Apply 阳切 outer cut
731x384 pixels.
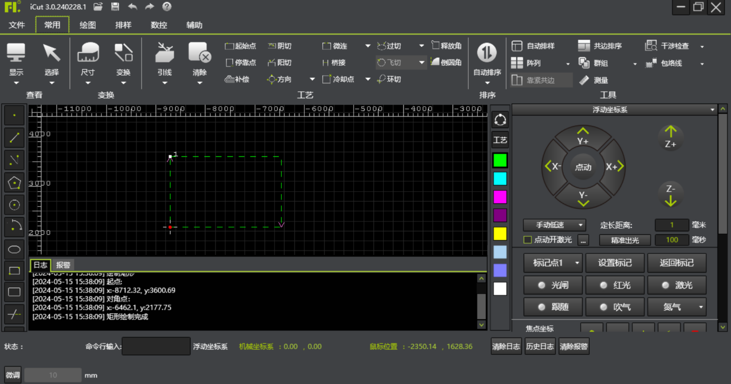pos(280,63)
